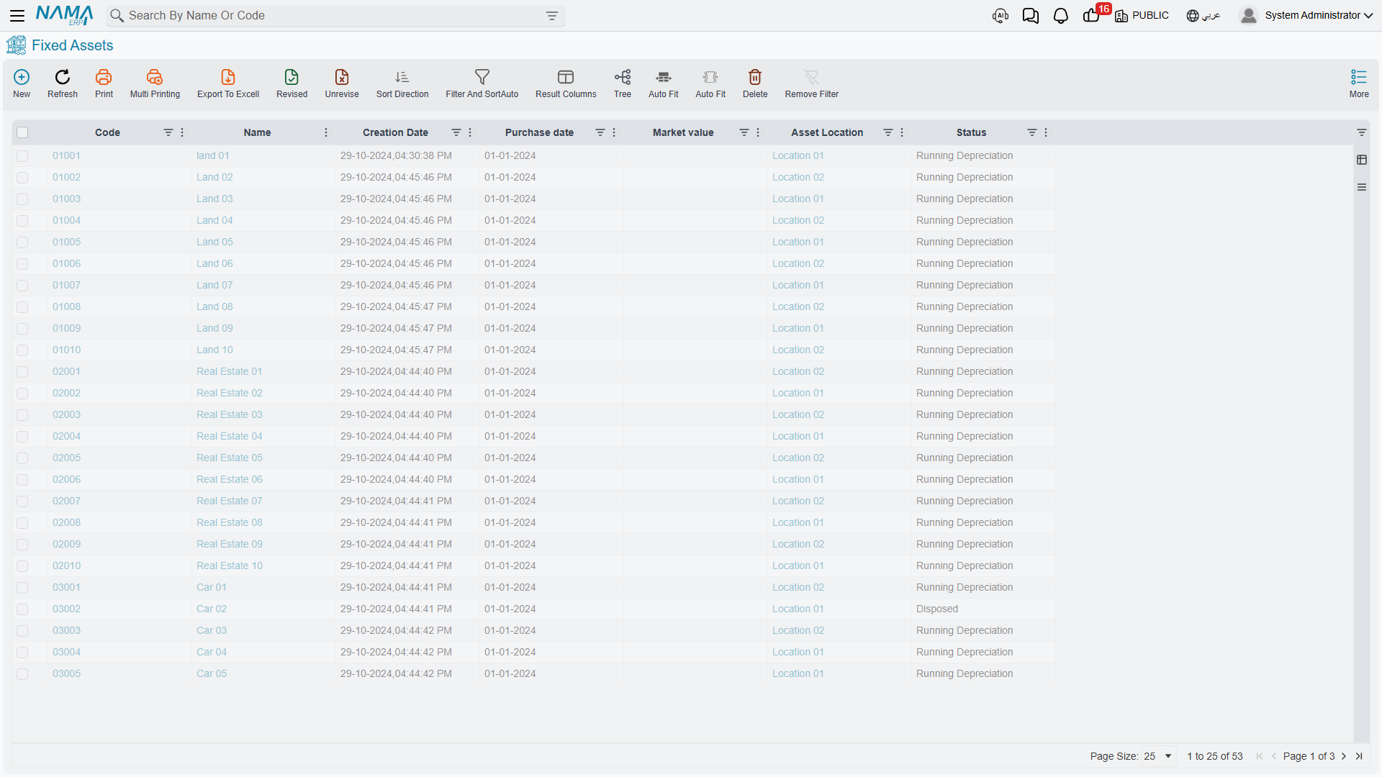The height and width of the screenshot is (777, 1382).
Task: Open the Market value column options menu
Action: (758, 132)
